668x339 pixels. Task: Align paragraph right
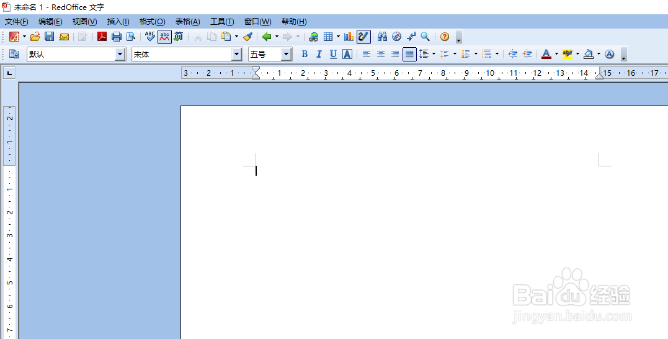point(395,54)
